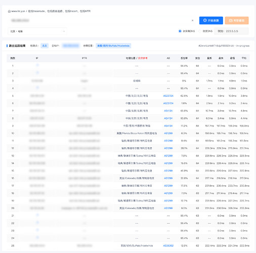Click the 0% loss cell in hop 3

coord(184,81)
